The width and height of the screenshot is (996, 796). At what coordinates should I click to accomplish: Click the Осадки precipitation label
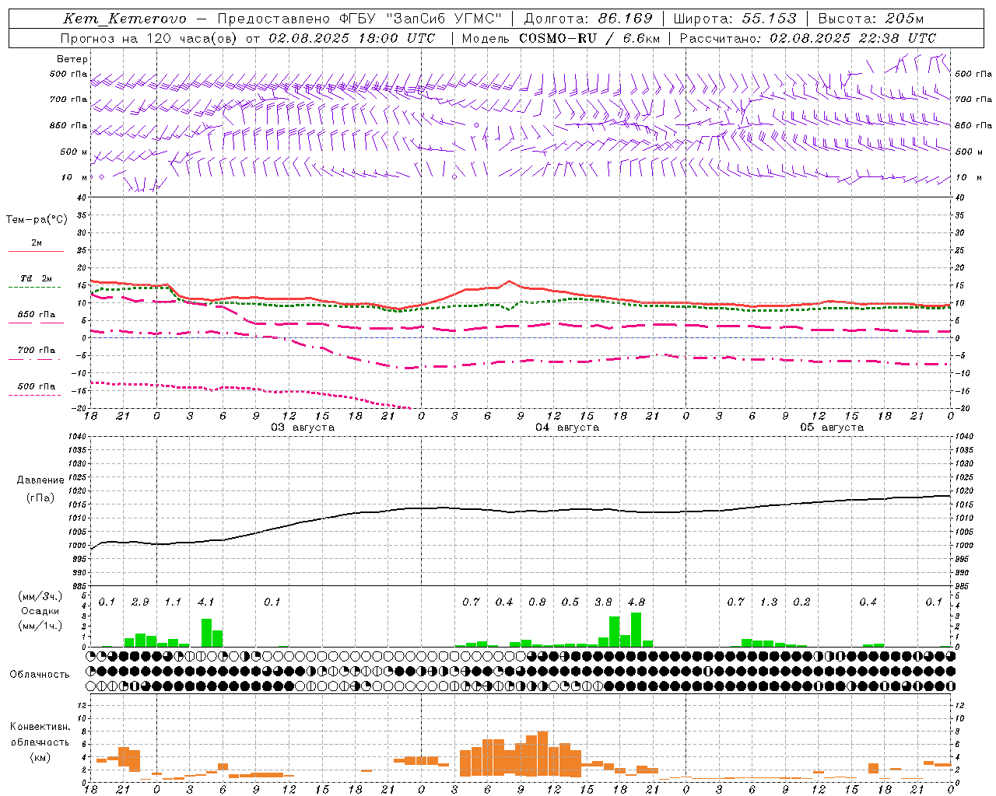40,612
